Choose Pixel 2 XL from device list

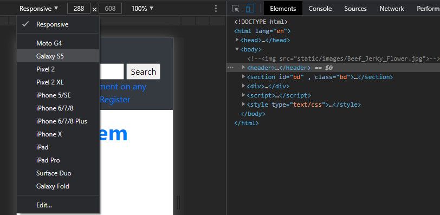(58, 82)
